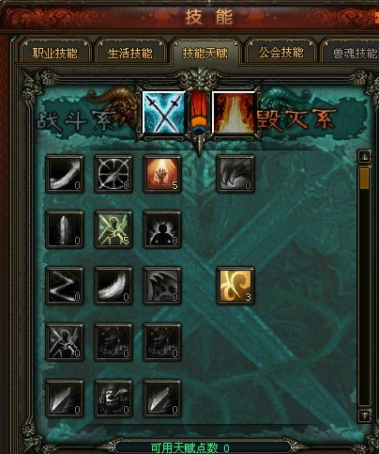Click the golden swirl talent with 3 points
This screenshot has width=379, height=454.
235,286
